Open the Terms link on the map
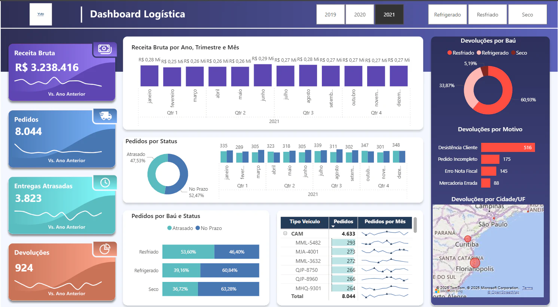This screenshot has width=558, height=307. point(527,288)
